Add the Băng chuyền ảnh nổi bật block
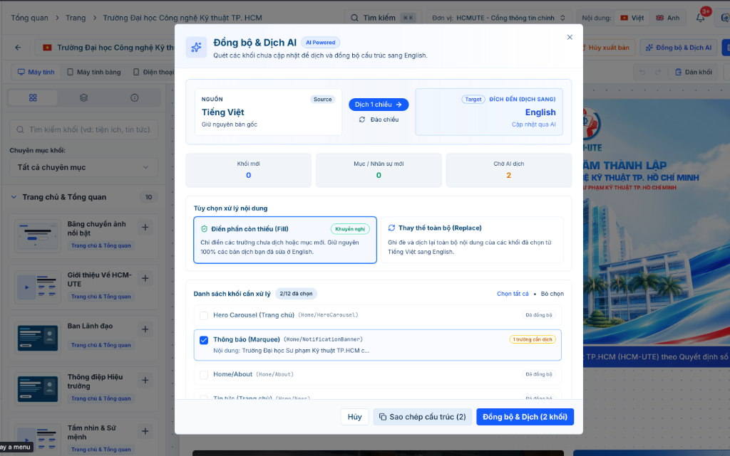This screenshot has width=730, height=456. click(x=145, y=228)
